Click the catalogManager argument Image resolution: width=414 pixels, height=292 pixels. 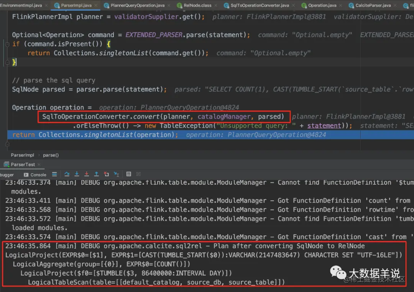(224, 117)
